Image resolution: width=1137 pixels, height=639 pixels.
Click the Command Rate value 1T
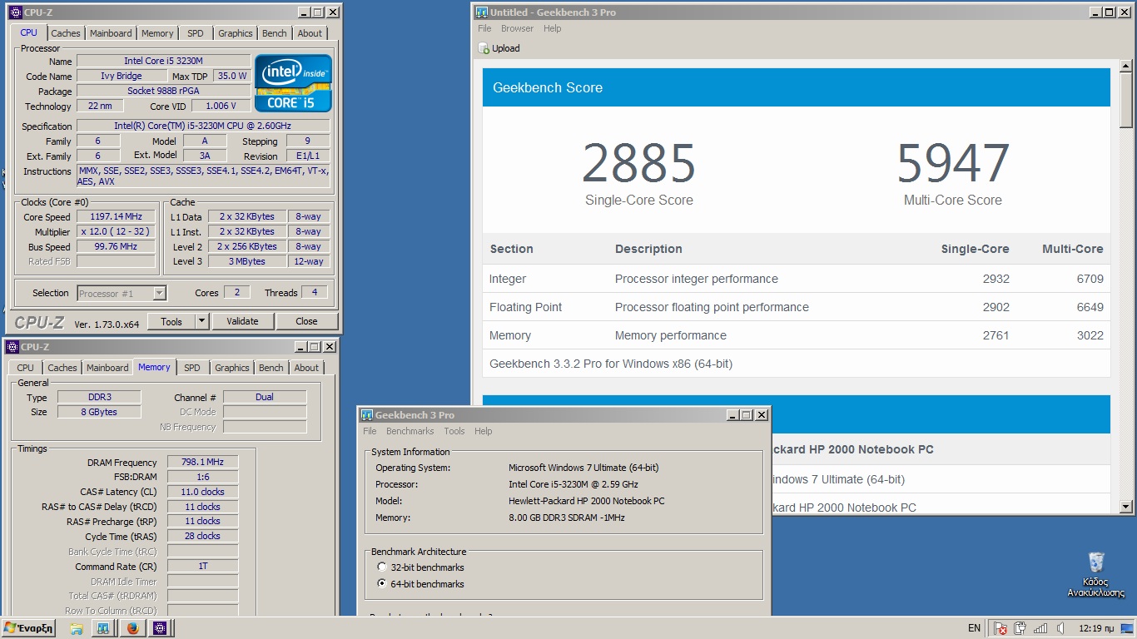point(202,566)
